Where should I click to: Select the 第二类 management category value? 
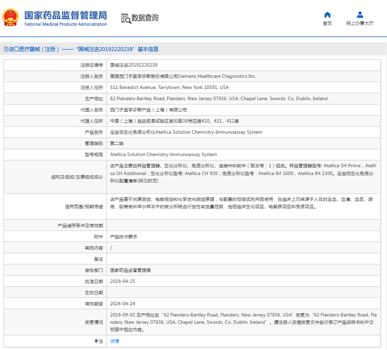[x=117, y=143]
